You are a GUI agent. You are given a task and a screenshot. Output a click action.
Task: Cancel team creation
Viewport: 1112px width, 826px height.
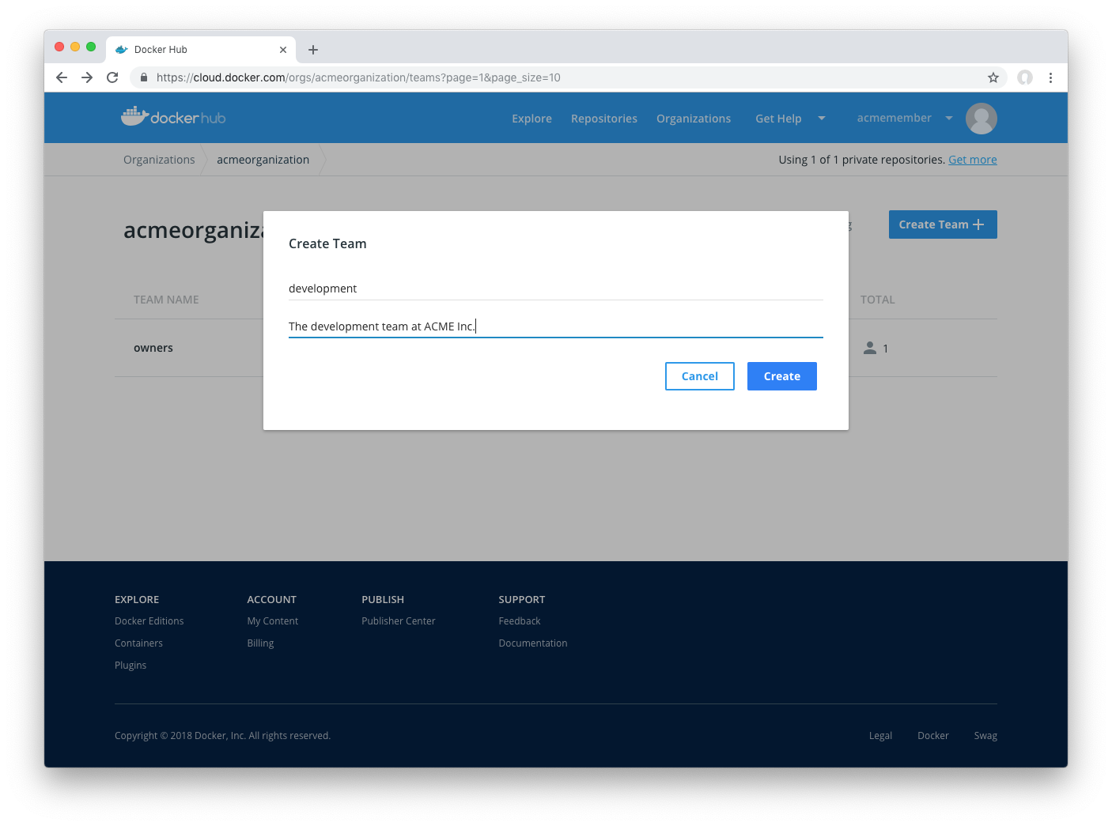(x=699, y=375)
